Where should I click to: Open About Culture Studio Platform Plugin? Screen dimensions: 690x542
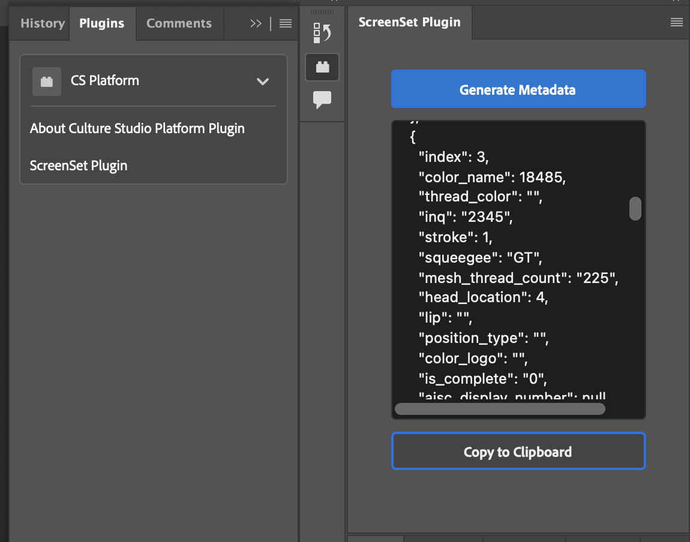137,128
